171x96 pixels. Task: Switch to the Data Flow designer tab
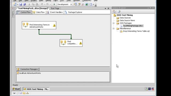[39, 12]
